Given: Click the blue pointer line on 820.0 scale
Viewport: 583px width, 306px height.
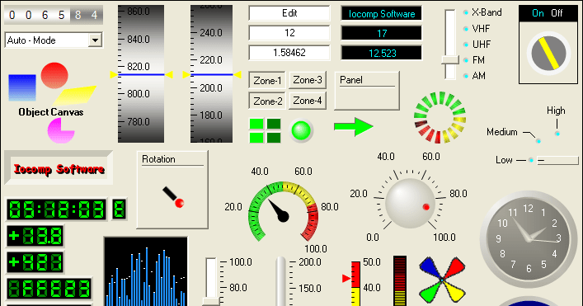Looking at the screenshot, I should (141, 75).
